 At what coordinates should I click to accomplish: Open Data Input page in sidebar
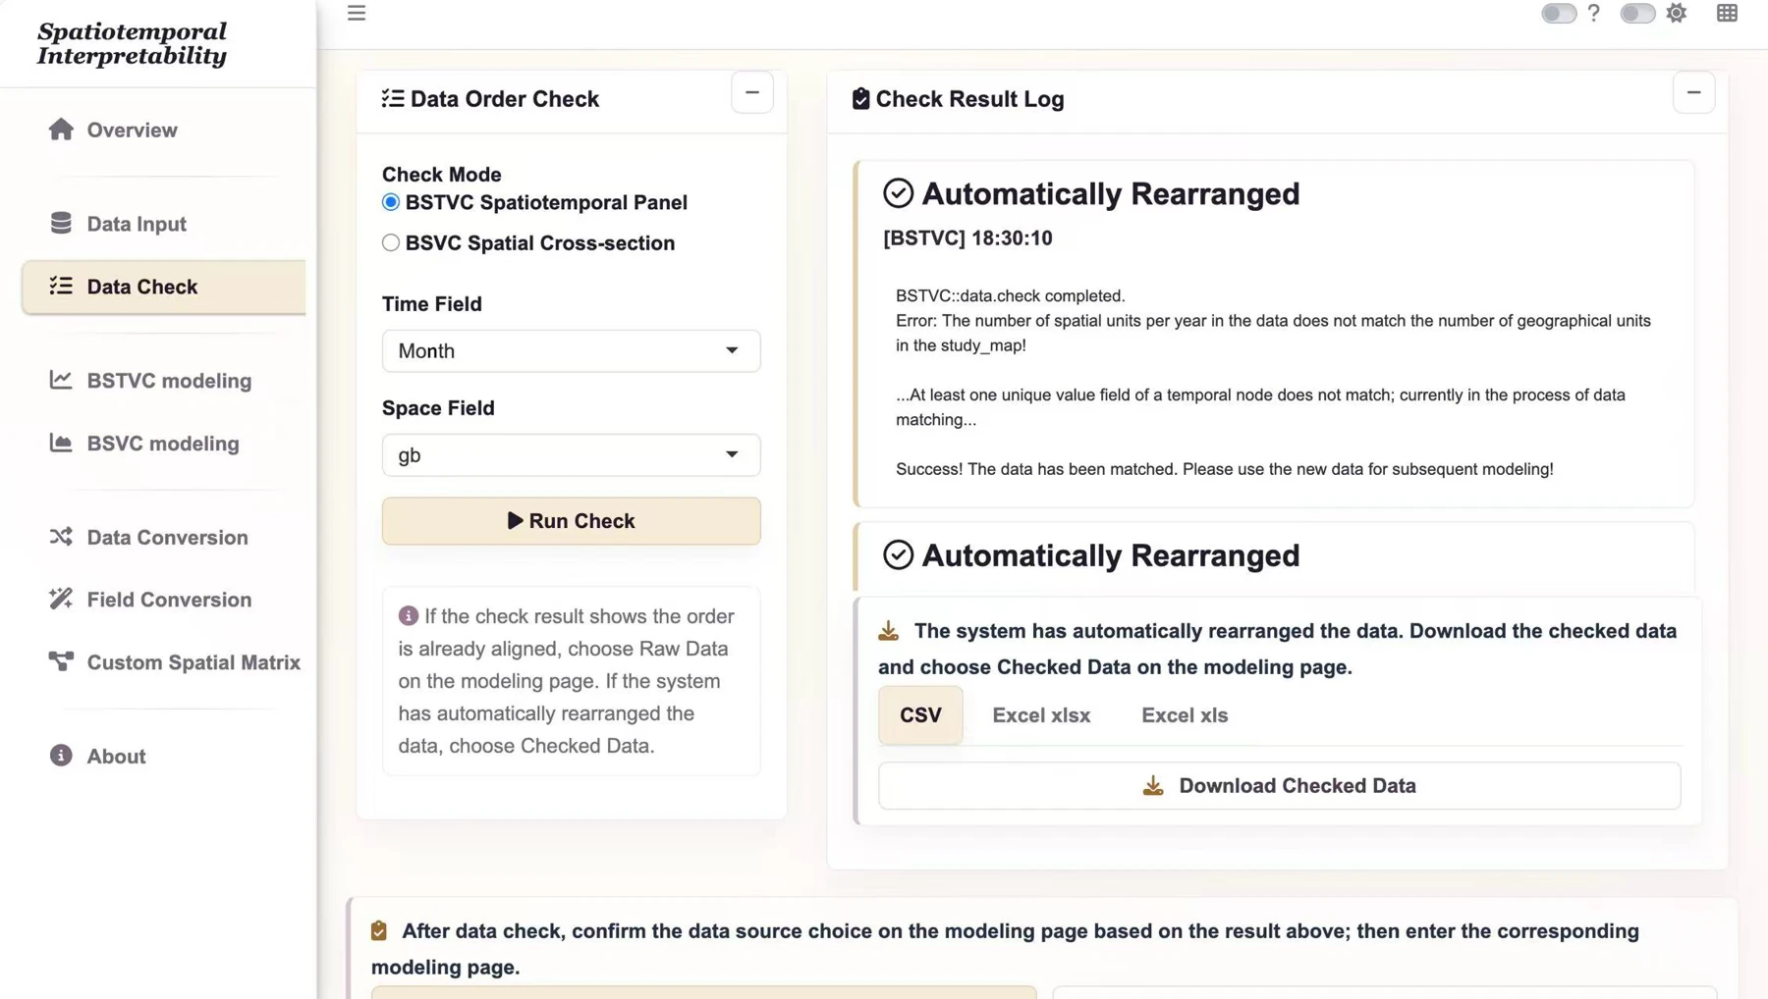[163, 224]
